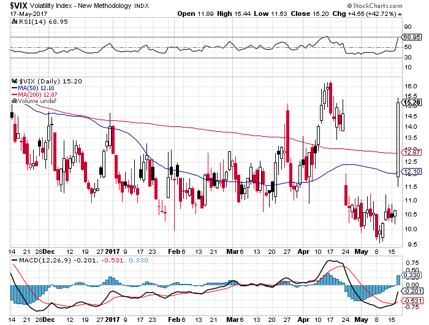Click the INDX exchange label
The width and height of the screenshot is (429, 325).
point(142,6)
